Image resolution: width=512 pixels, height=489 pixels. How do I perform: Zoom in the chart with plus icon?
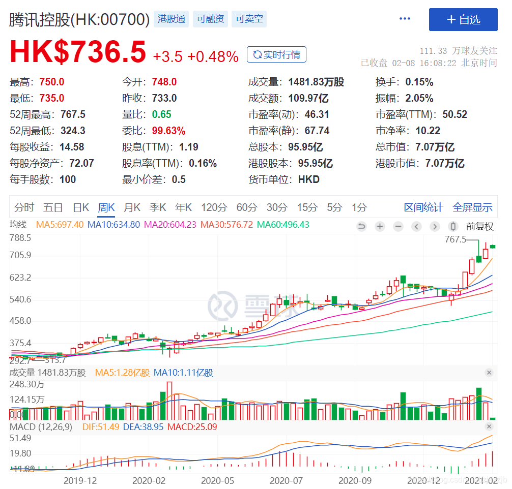point(380,226)
